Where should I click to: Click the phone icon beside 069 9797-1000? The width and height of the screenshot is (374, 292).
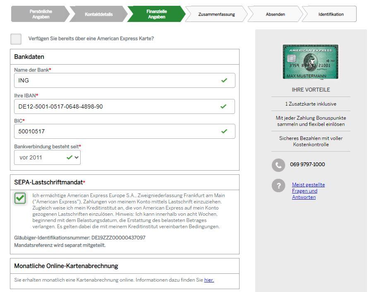[278, 165]
